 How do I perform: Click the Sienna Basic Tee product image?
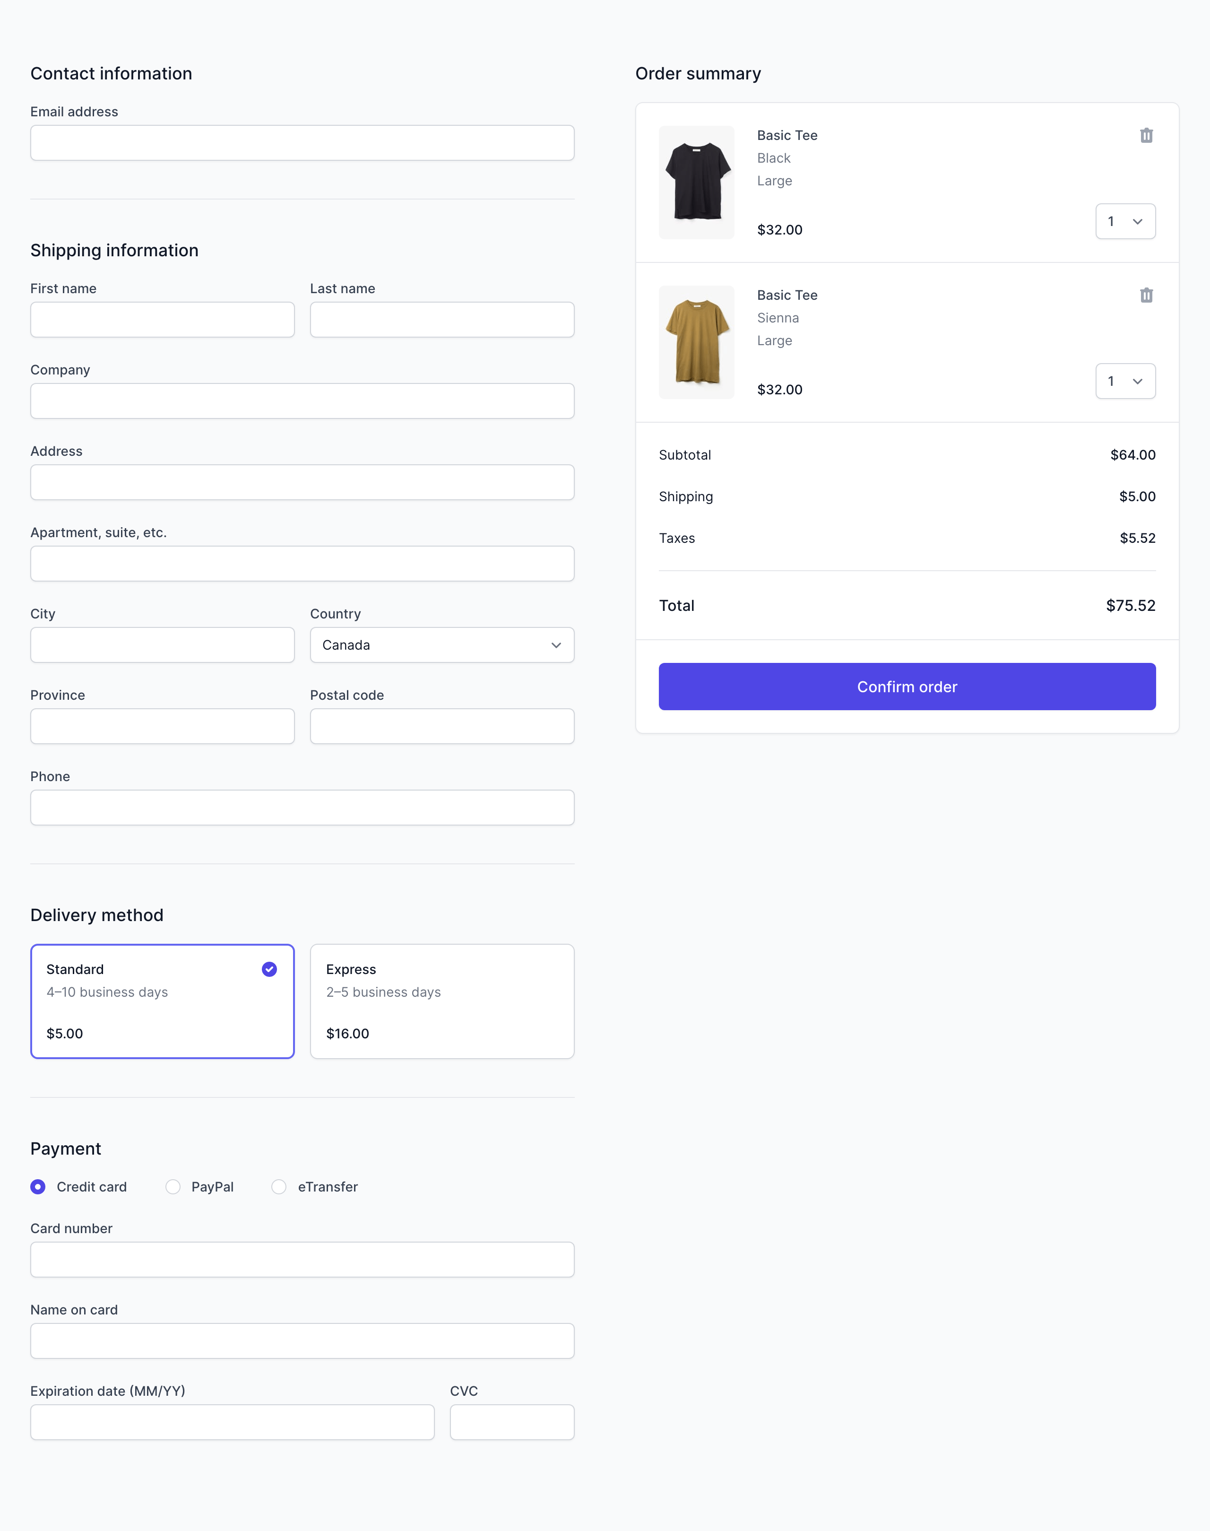click(696, 342)
